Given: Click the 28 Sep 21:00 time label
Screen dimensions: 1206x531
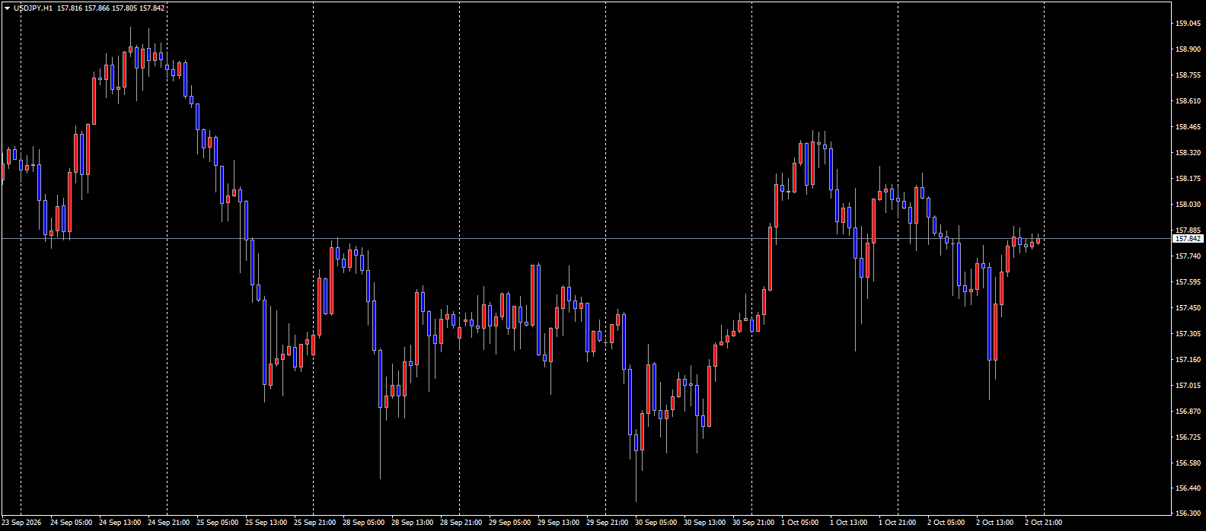Looking at the screenshot, I should click(x=461, y=523).
